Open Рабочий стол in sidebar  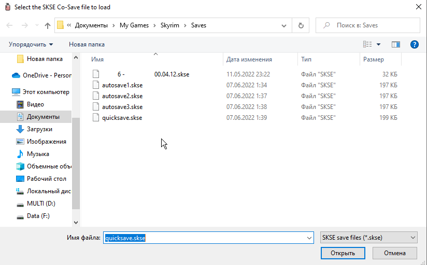41,179
